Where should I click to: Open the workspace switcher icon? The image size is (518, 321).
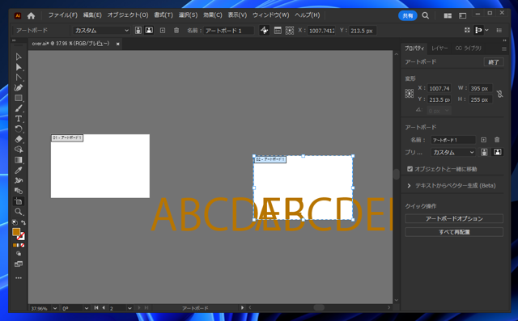coord(462,15)
